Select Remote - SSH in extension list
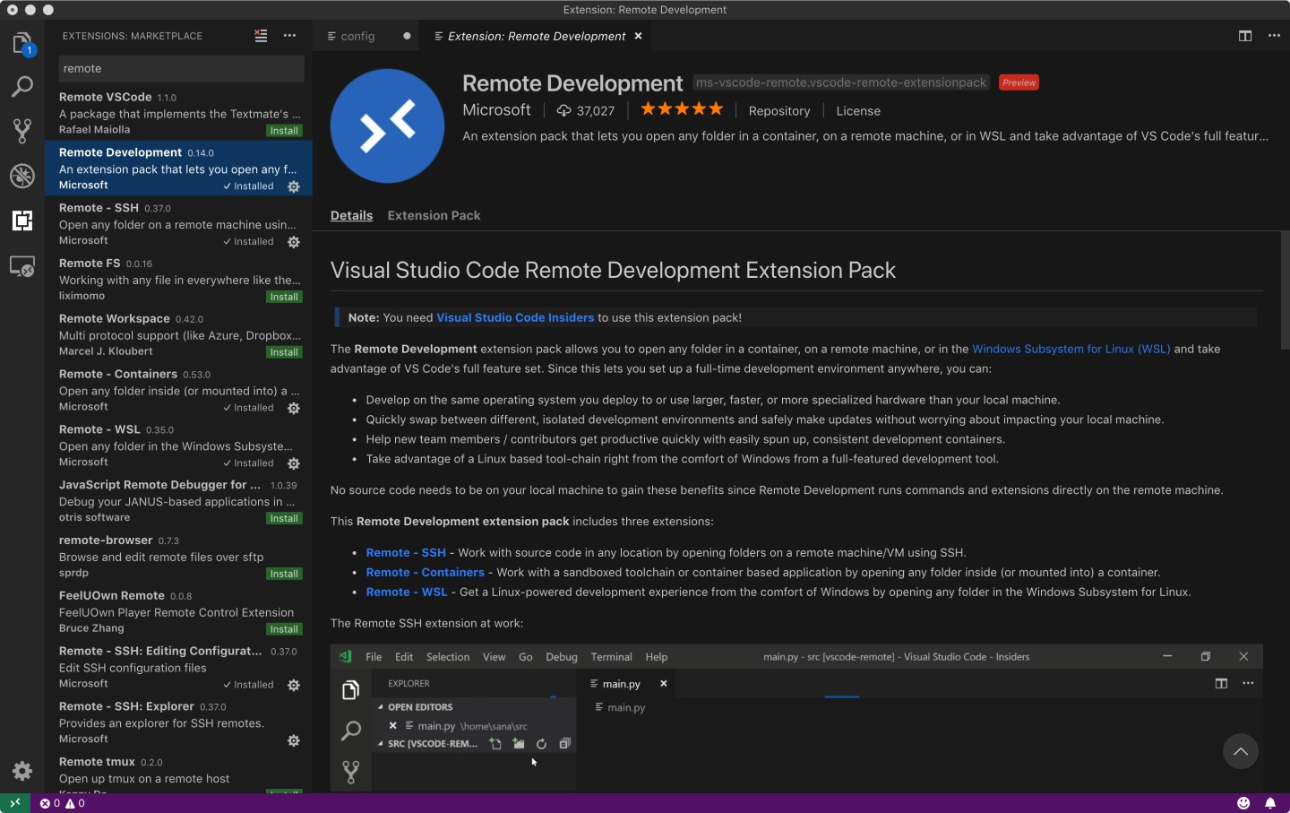Screen dimensions: 1290x813 point(178,224)
